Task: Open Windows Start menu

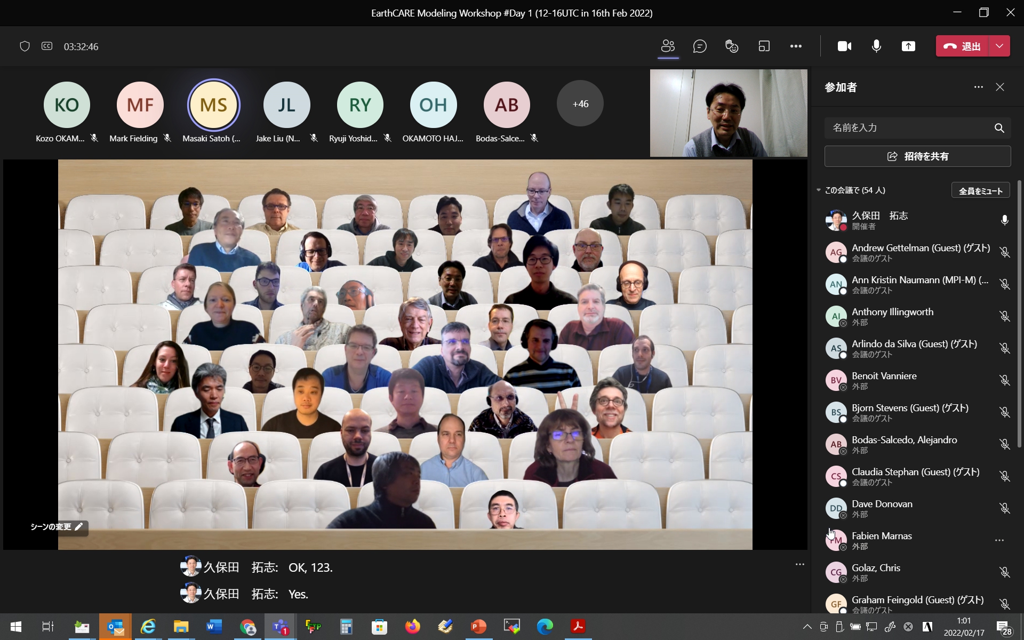Action: pos(16,627)
